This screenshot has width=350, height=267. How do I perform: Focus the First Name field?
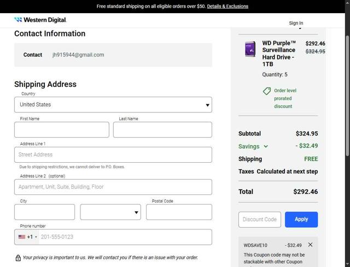click(62, 129)
